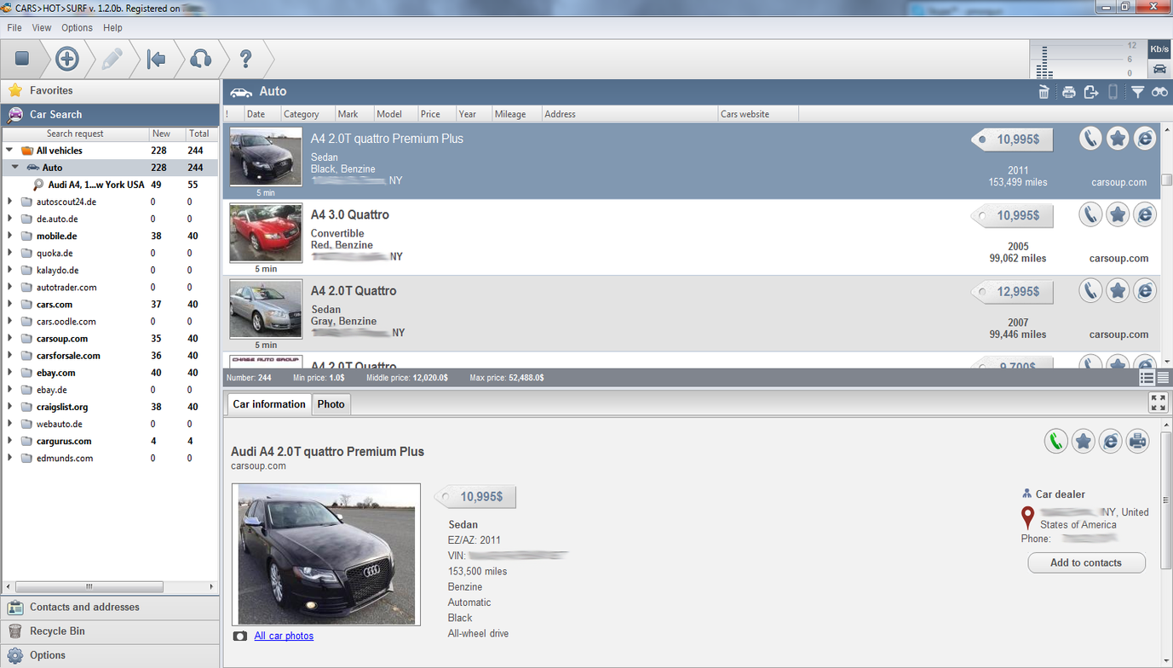Open All car photos link
The image size is (1173, 668).
pyautogui.click(x=284, y=636)
